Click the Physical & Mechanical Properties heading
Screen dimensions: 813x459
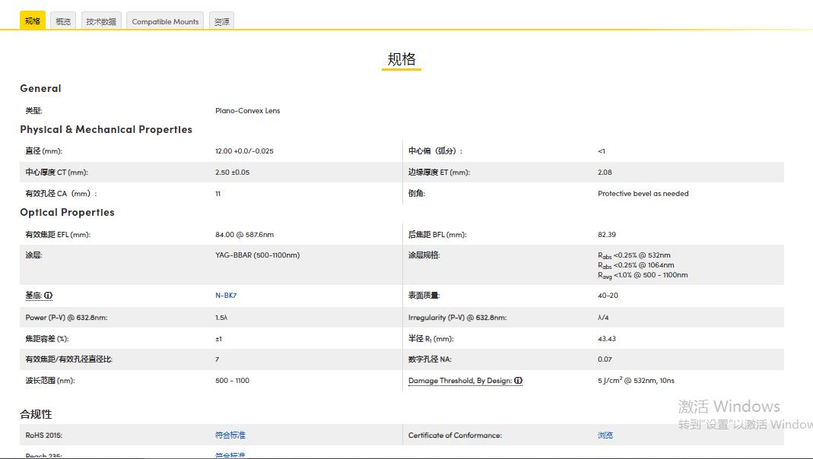[x=106, y=129]
